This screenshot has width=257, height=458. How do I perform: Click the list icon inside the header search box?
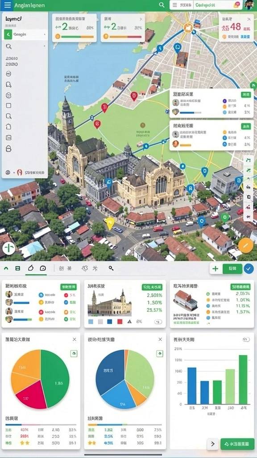[x=175, y=5]
